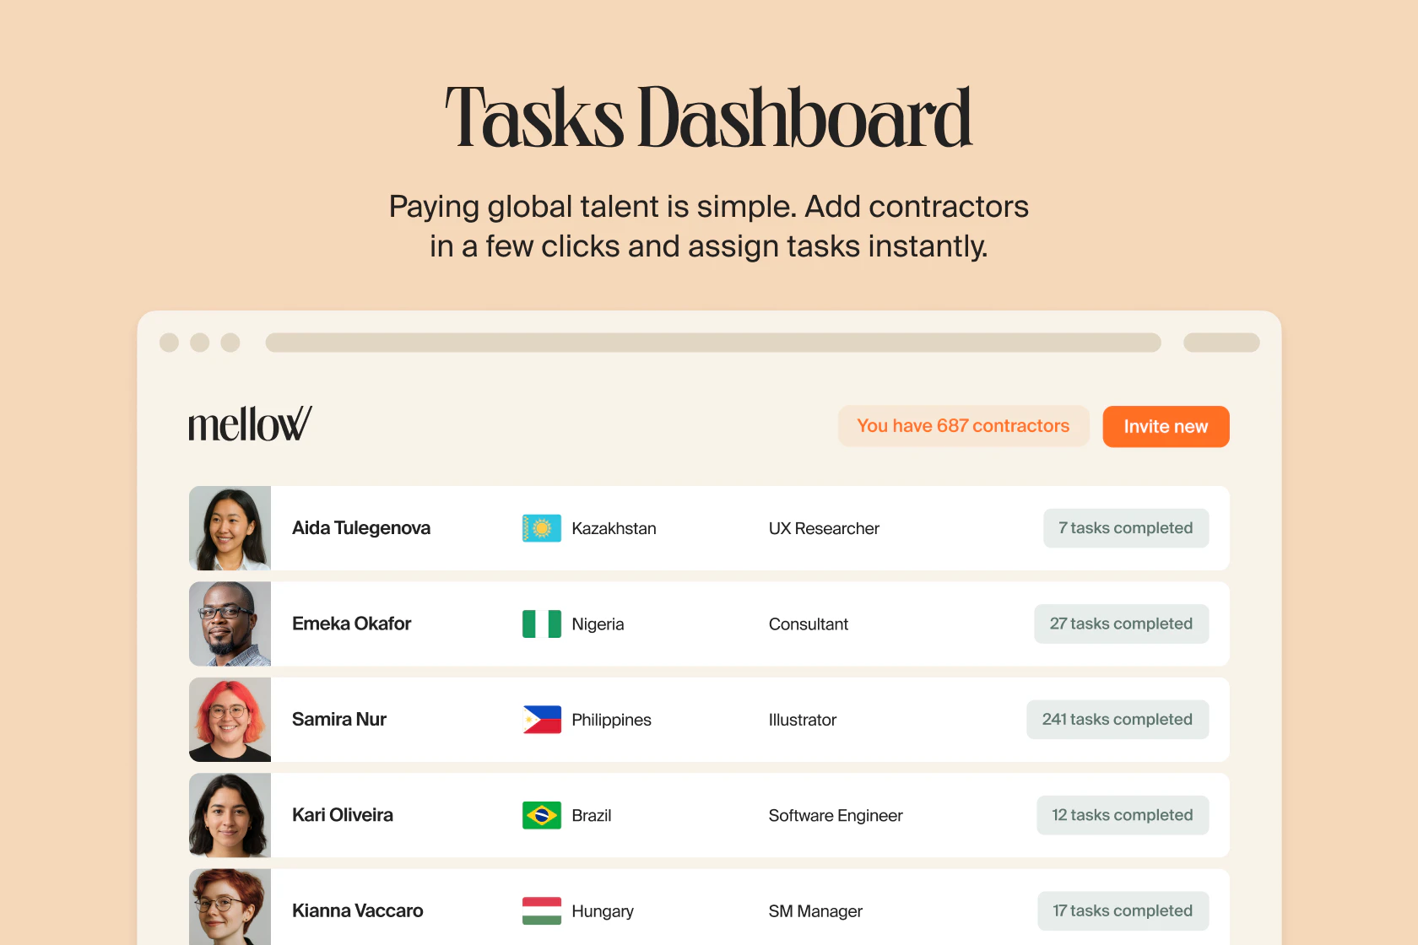Screen dimensions: 1418x945
Task: Click the UX Researcher role text
Action: (824, 528)
